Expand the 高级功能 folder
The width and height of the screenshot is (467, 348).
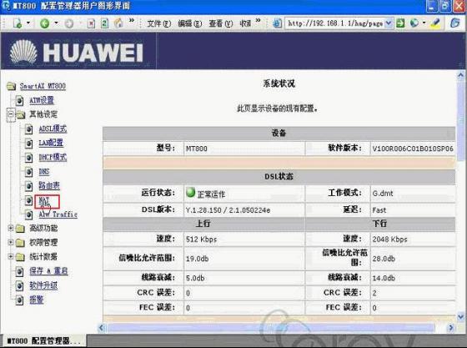[11, 228]
